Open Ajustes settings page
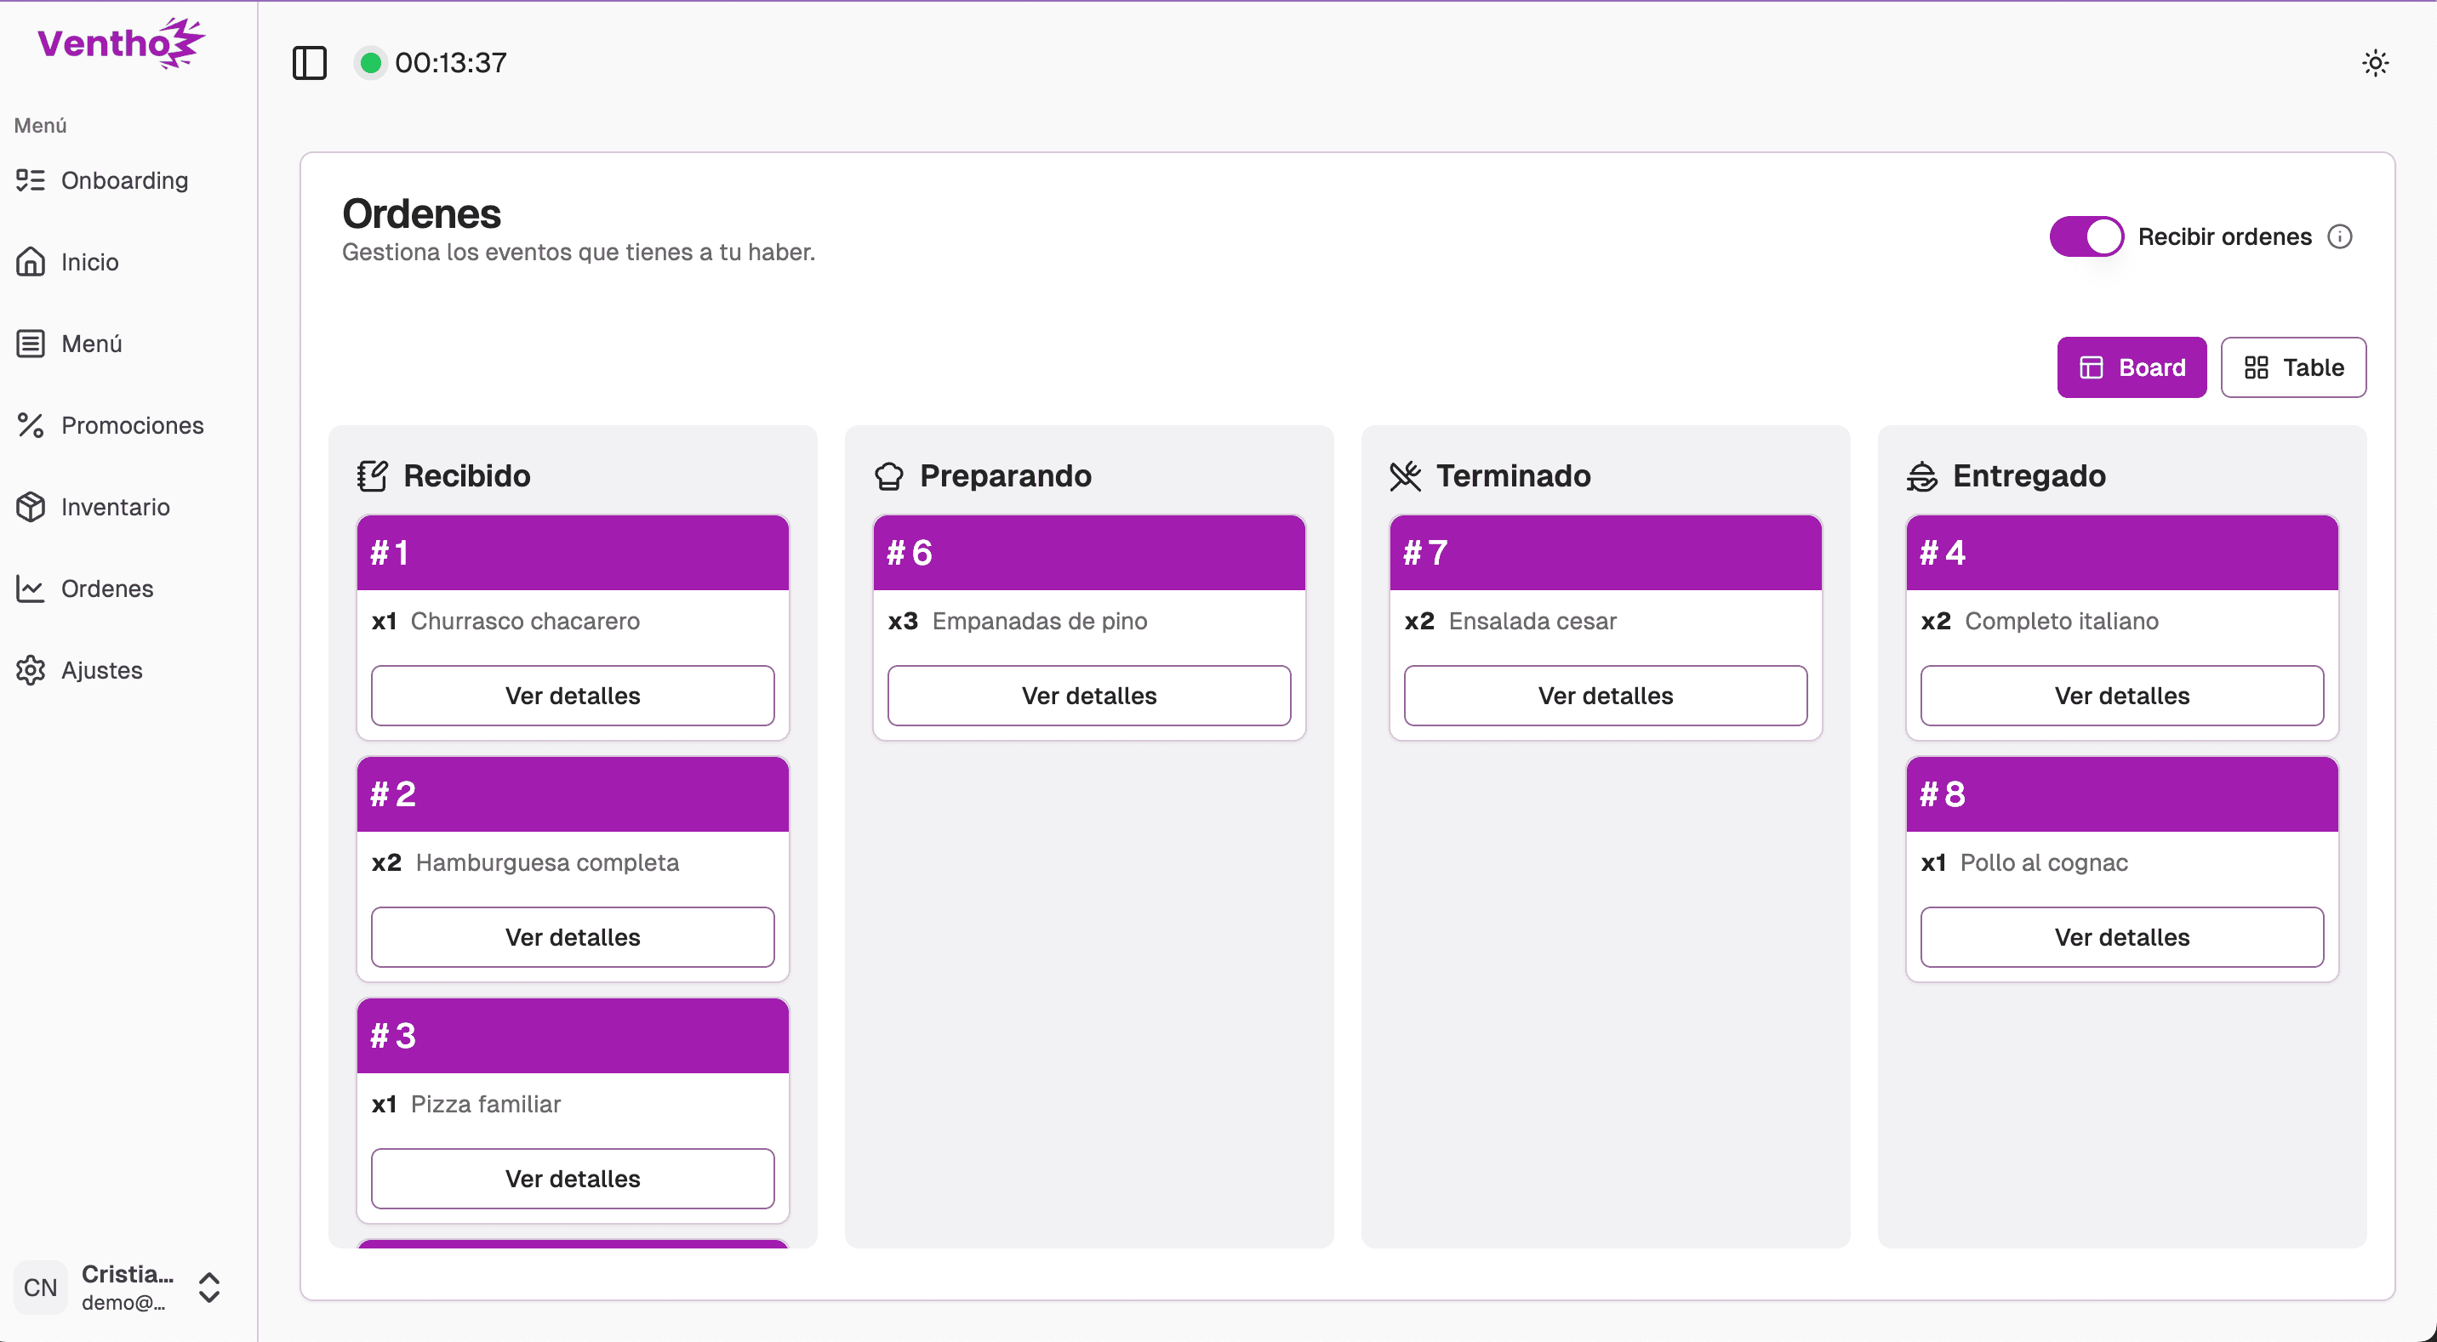 [x=101, y=670]
